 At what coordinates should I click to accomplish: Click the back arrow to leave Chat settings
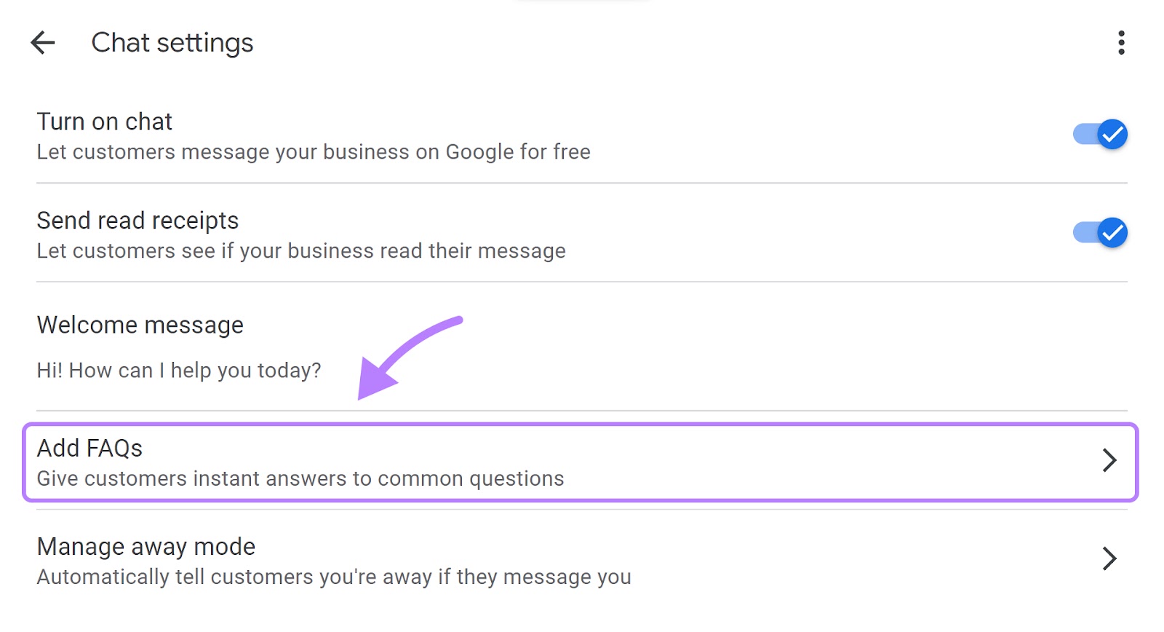43,42
